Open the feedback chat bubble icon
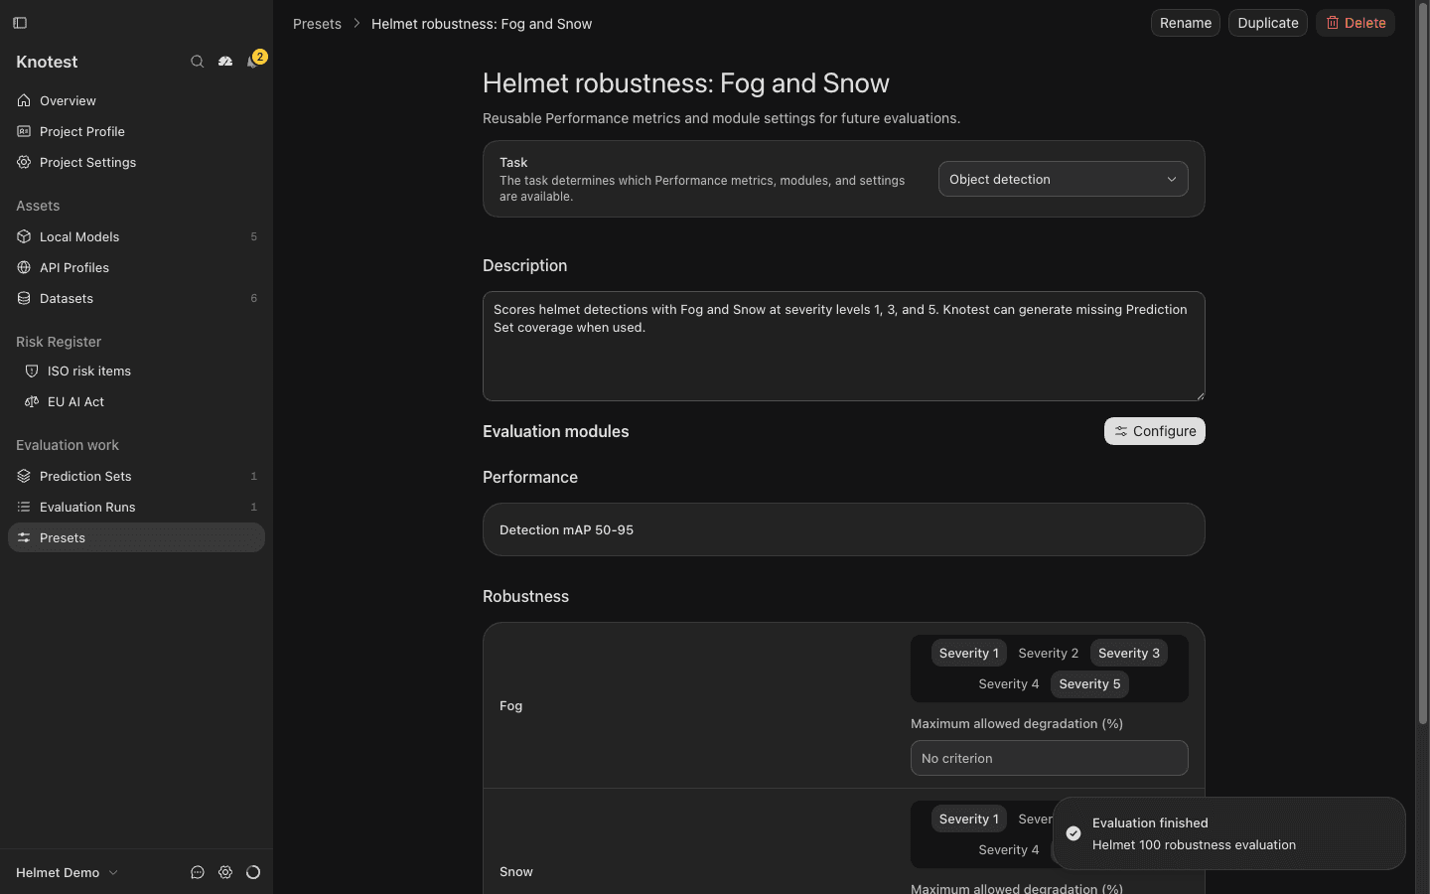1430x894 pixels. [198, 872]
